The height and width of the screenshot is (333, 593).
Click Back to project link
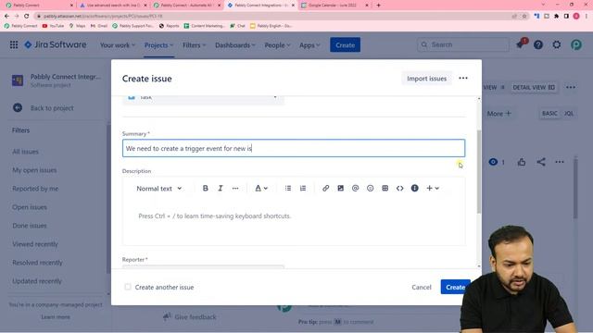click(x=52, y=108)
